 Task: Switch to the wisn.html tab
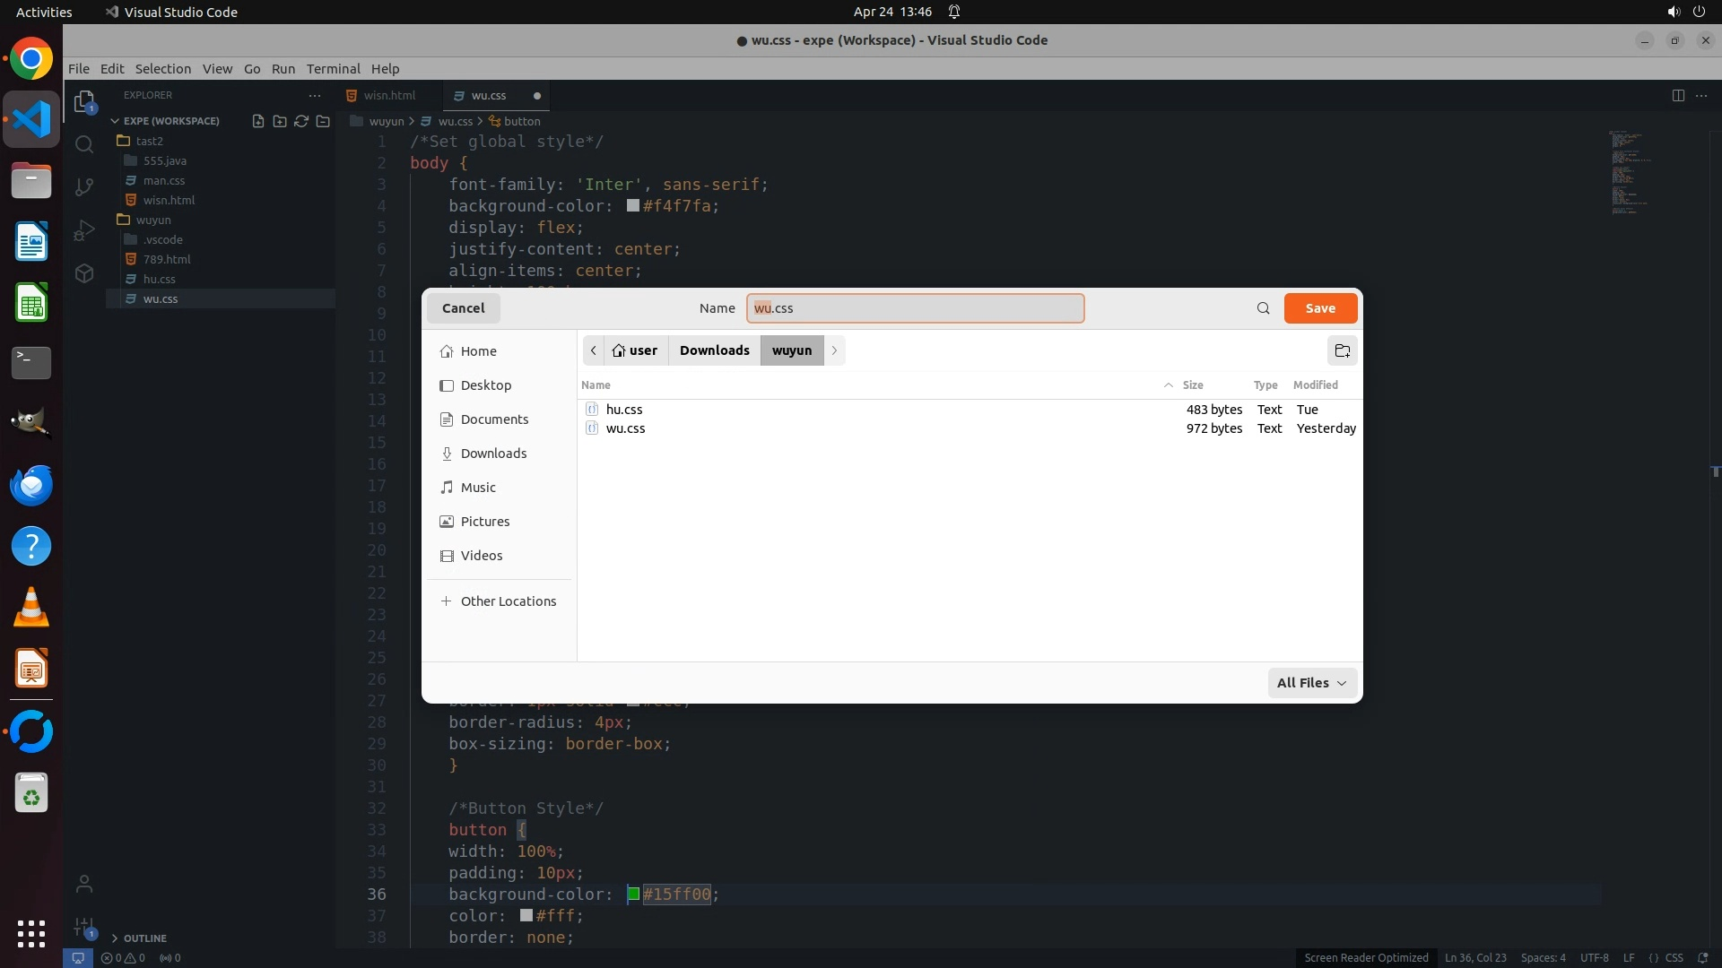(x=389, y=95)
